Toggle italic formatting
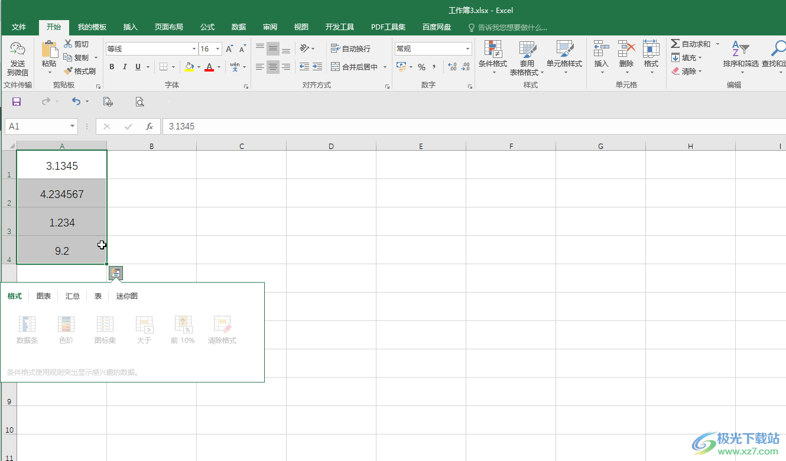The width and height of the screenshot is (786, 461). pos(125,67)
